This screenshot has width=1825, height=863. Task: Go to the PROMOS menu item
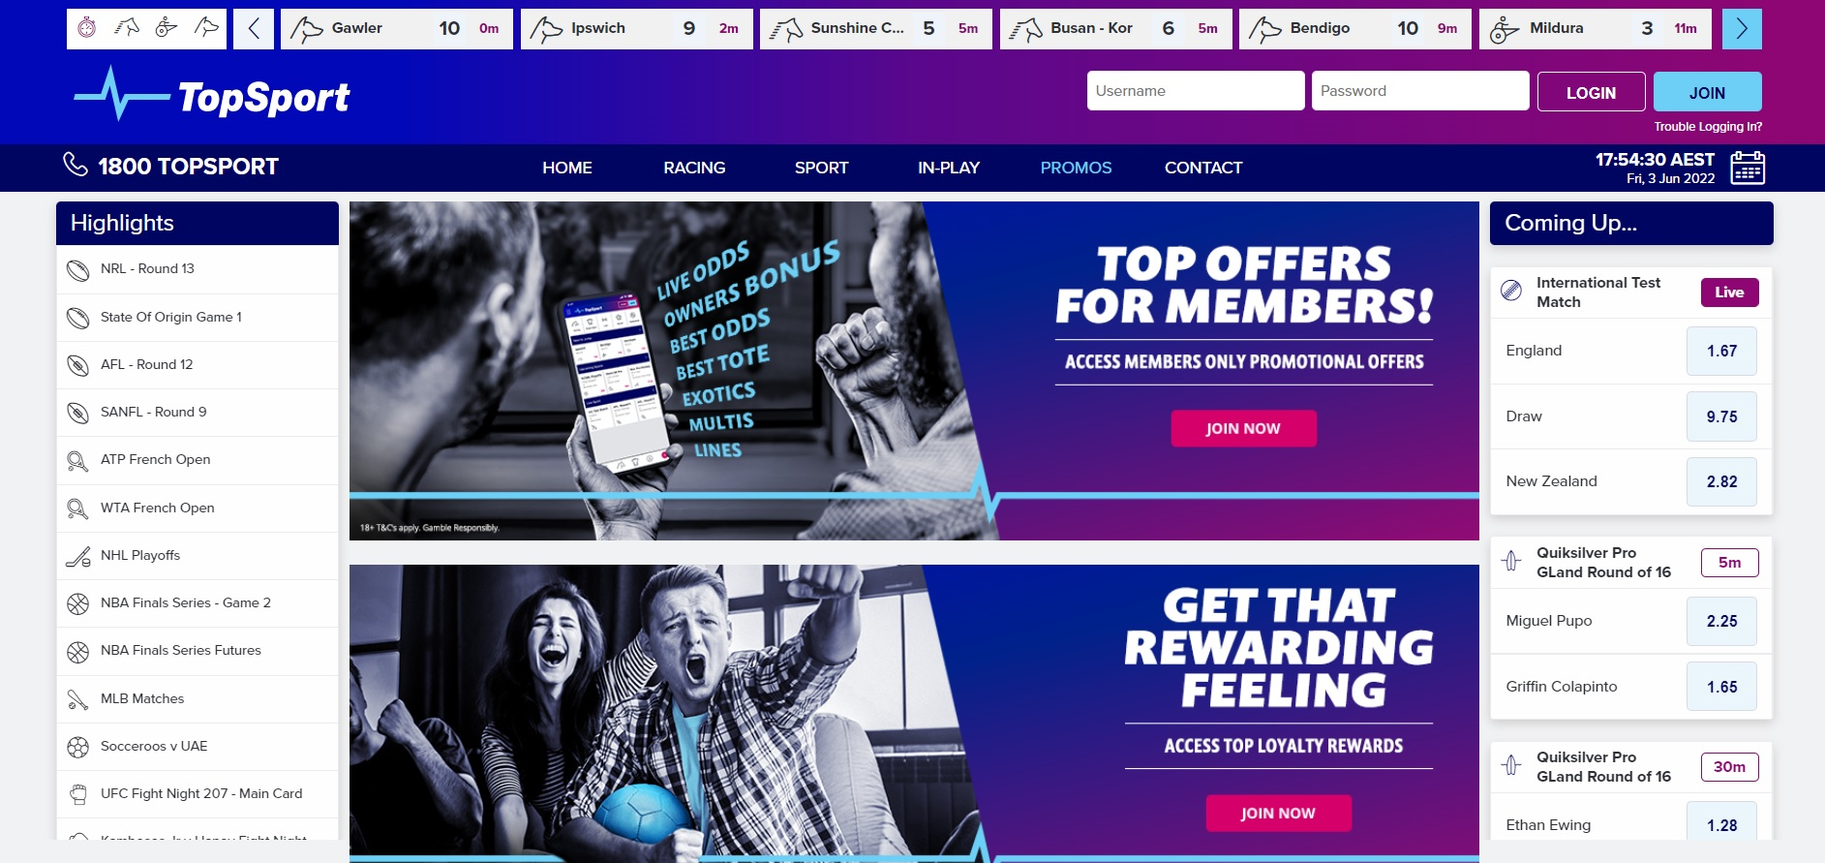point(1076,168)
